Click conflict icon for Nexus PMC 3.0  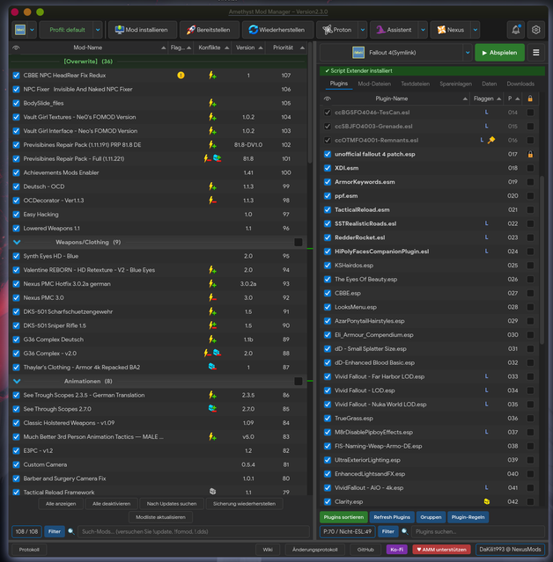(212, 297)
